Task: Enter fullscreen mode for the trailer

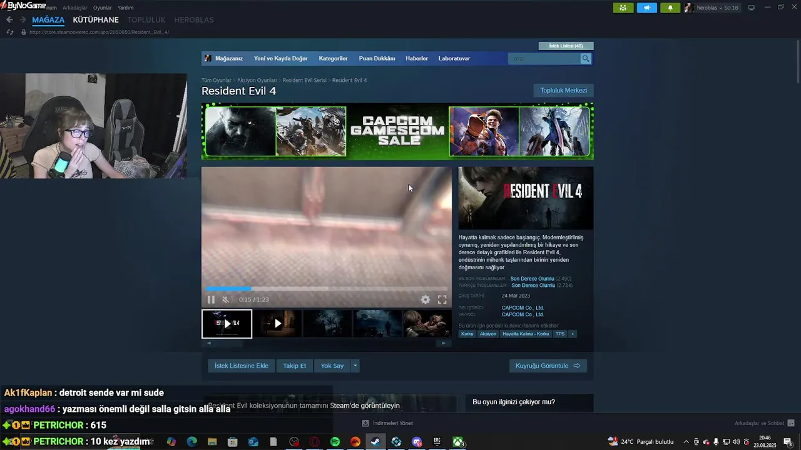Action: [442, 299]
